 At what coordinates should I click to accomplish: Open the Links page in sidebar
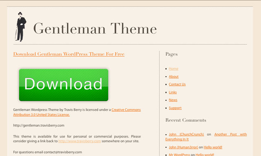pos(173,92)
